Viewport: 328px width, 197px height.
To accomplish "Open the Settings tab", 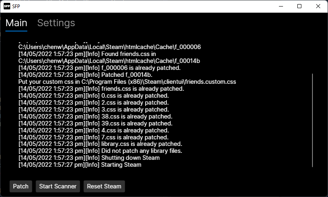I will click(56, 23).
